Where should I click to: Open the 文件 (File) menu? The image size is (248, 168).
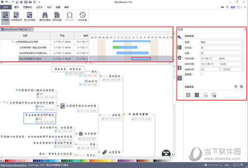[x=6, y=7]
